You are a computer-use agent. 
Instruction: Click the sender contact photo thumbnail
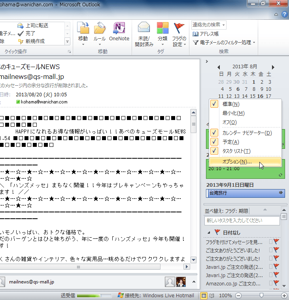(181, 282)
